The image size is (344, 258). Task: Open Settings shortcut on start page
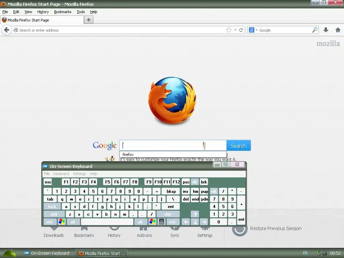[205, 232]
